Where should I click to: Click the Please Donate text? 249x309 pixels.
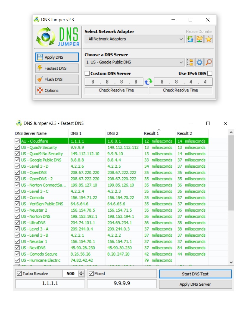click(x=199, y=32)
